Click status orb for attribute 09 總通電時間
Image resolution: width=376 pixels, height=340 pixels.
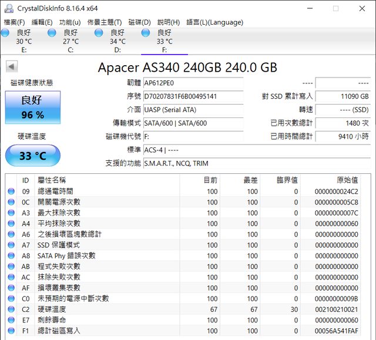[x=11, y=191]
